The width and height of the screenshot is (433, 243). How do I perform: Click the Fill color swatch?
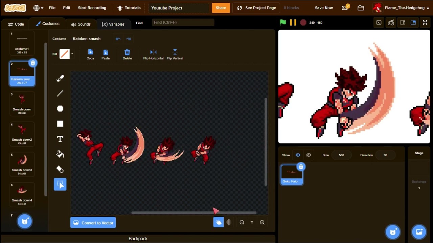[x=64, y=54]
